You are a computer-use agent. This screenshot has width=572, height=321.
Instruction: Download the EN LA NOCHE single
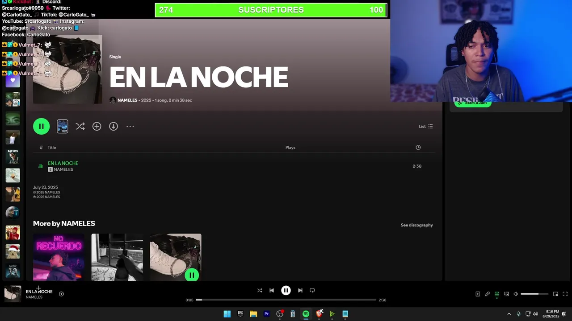[x=114, y=126]
